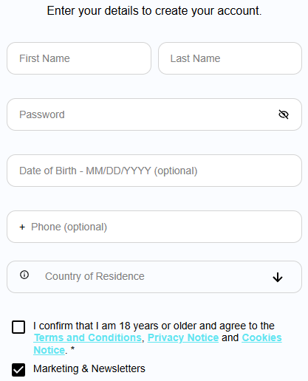Toggle password visibility with the crossed-eye icon
The image size is (308, 381).
284,114
